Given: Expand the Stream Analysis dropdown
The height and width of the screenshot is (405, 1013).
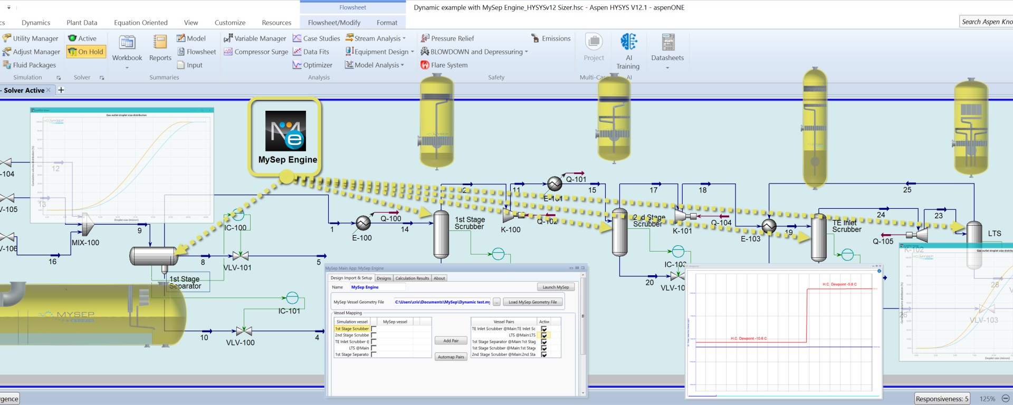Looking at the screenshot, I should pyautogui.click(x=404, y=38).
